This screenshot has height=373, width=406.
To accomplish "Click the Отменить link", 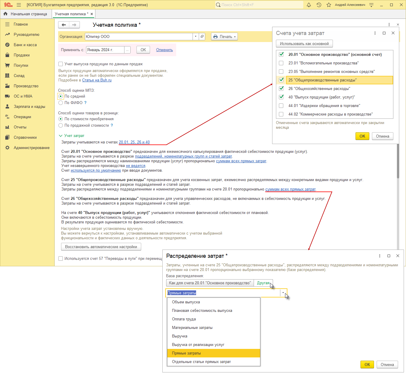I will pyautogui.click(x=164, y=50).
